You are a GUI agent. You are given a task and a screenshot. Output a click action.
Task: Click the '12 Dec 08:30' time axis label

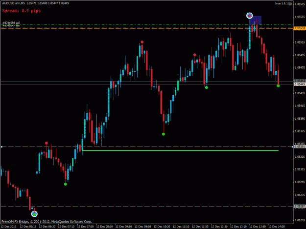coord(104,227)
